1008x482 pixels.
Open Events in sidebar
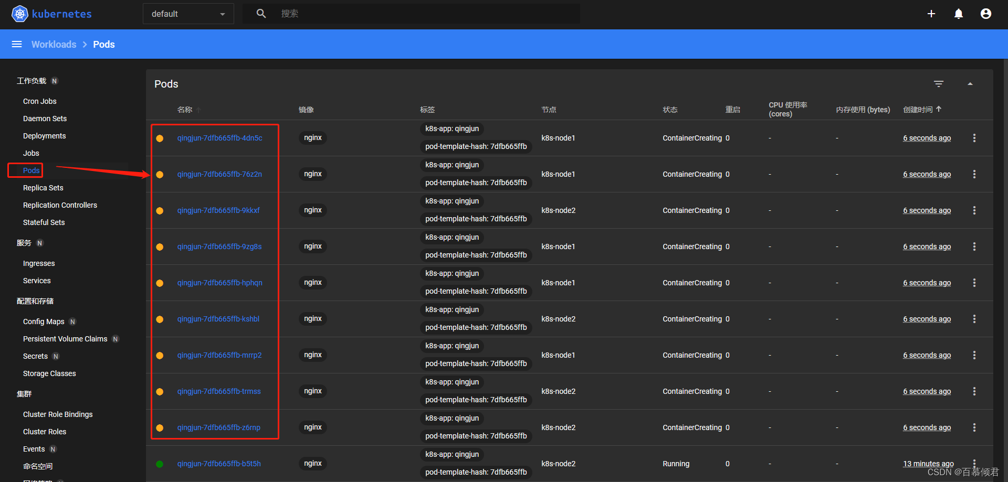34,449
